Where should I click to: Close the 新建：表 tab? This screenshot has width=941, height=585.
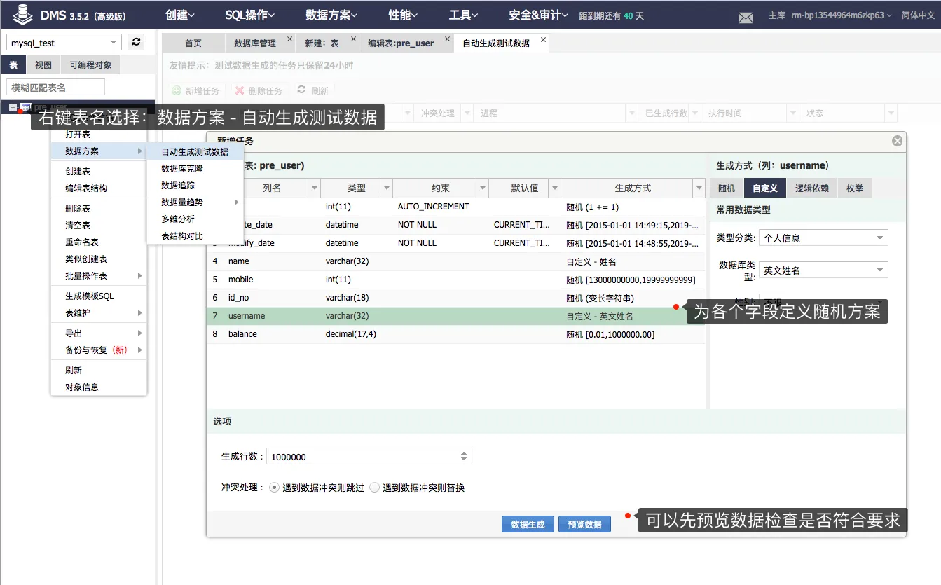[x=352, y=39]
